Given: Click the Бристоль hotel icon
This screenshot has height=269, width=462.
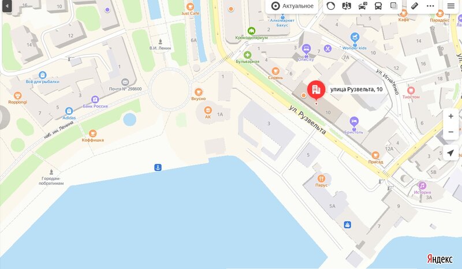Looking at the screenshot, I should tap(354, 122).
